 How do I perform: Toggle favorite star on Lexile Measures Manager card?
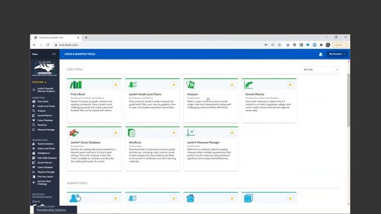click(x=232, y=133)
